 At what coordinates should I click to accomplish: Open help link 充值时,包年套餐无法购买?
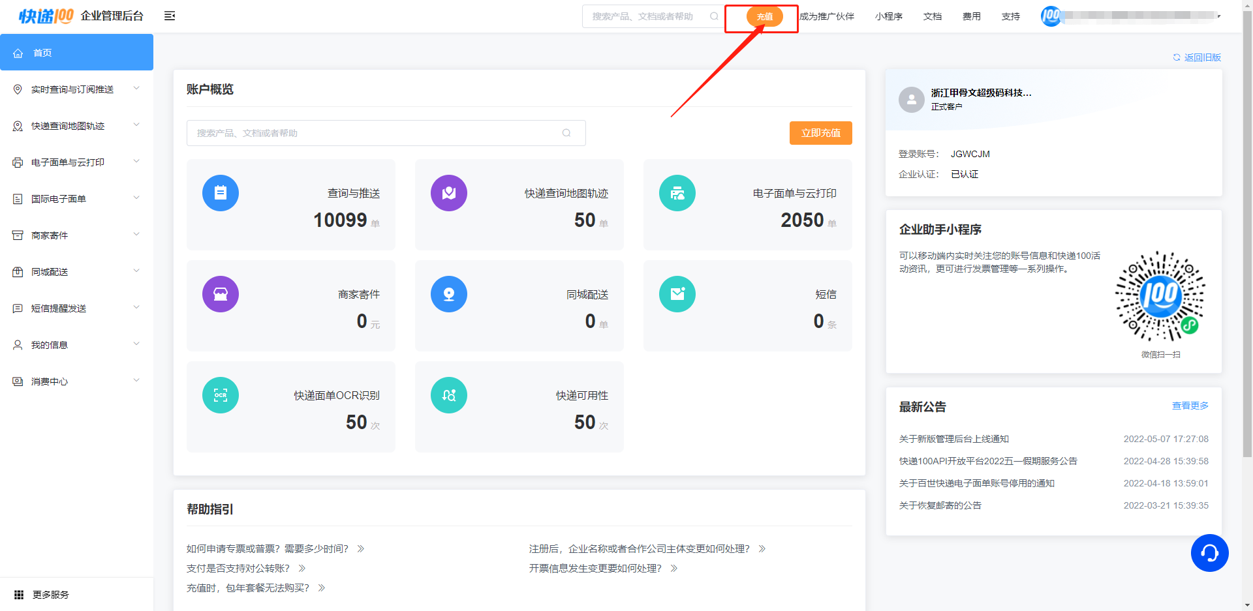[248, 588]
